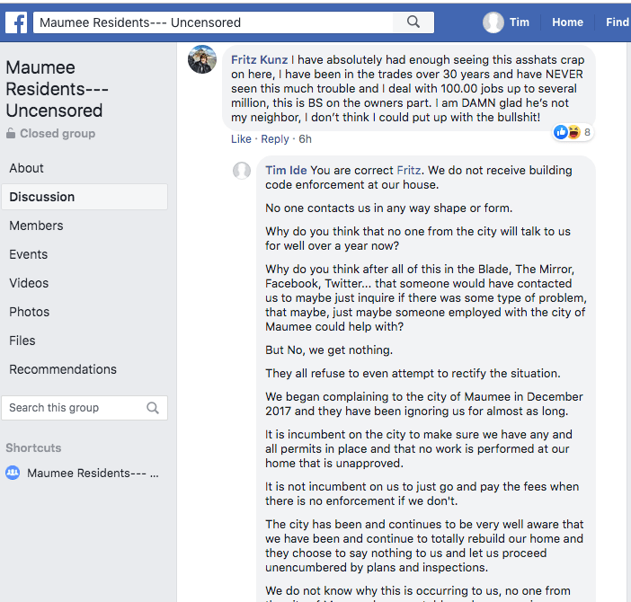
Task: Go to group Events
Action: tap(29, 254)
